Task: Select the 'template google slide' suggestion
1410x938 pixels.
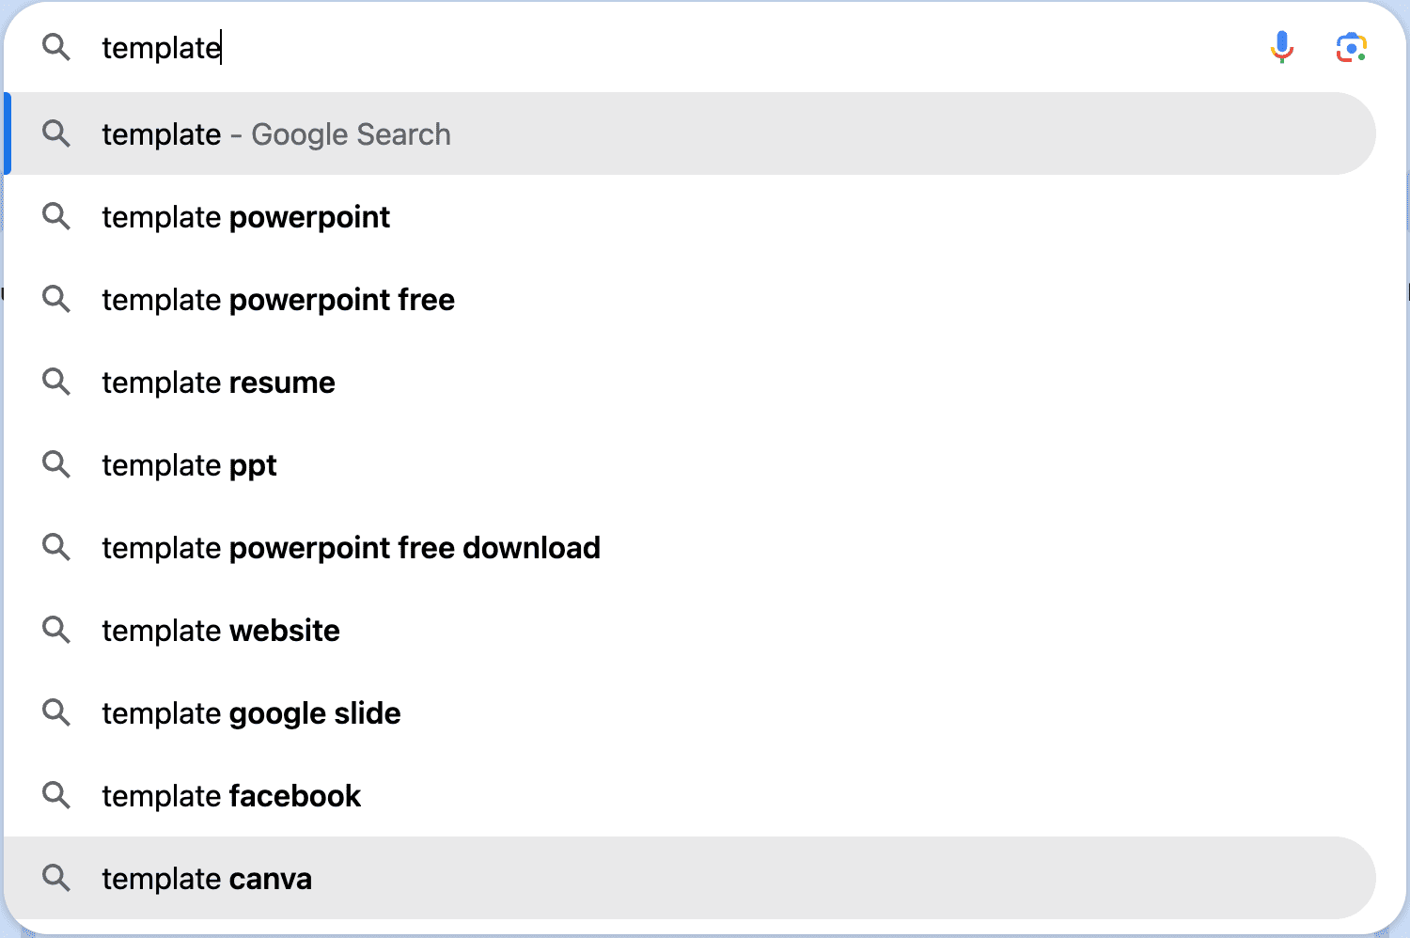Action: pos(250,712)
